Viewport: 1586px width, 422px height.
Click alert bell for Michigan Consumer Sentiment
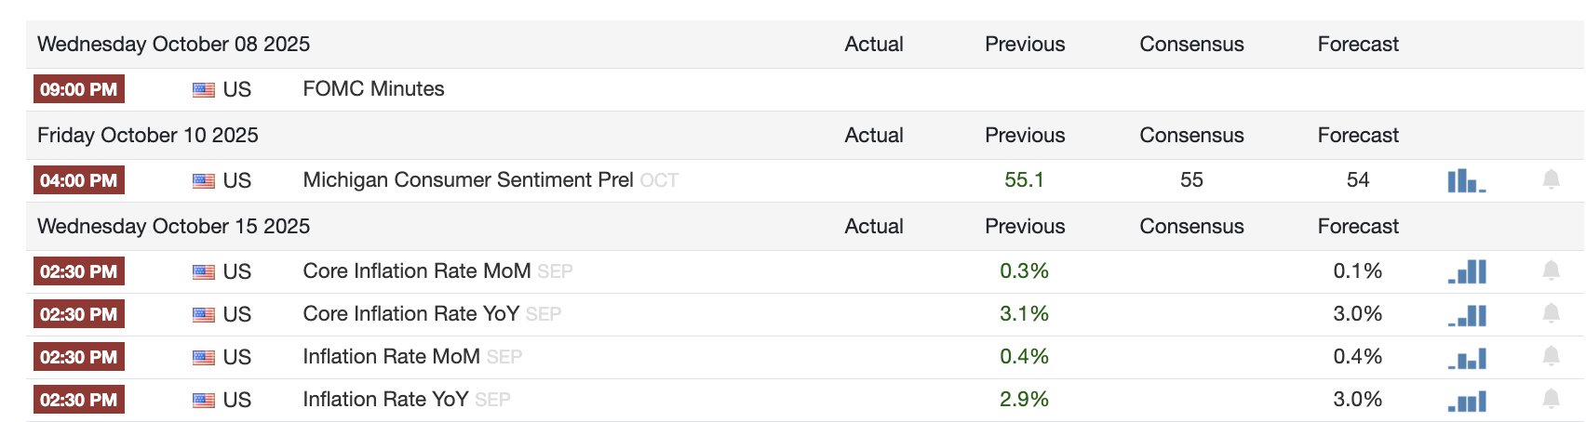[1551, 179]
